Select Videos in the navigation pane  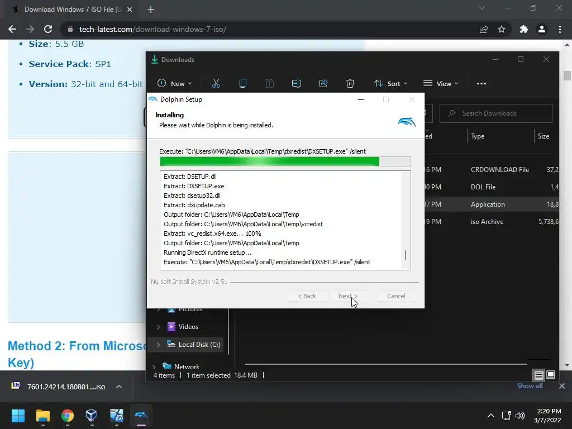click(x=188, y=327)
